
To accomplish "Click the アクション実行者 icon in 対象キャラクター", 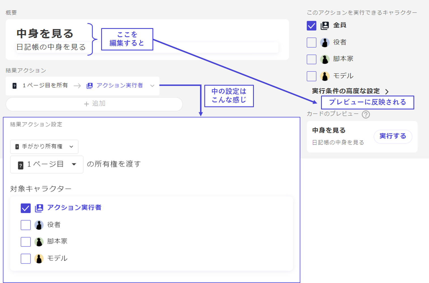I will 39,208.
